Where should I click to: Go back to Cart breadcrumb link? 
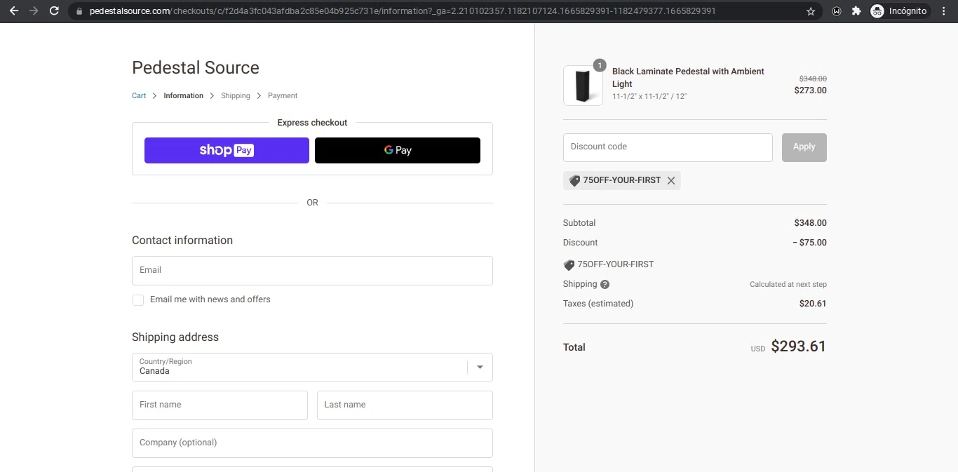(x=139, y=96)
